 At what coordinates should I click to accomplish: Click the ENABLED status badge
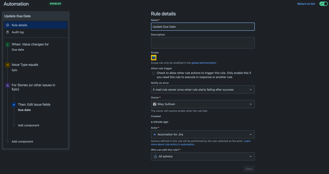click(x=55, y=4)
